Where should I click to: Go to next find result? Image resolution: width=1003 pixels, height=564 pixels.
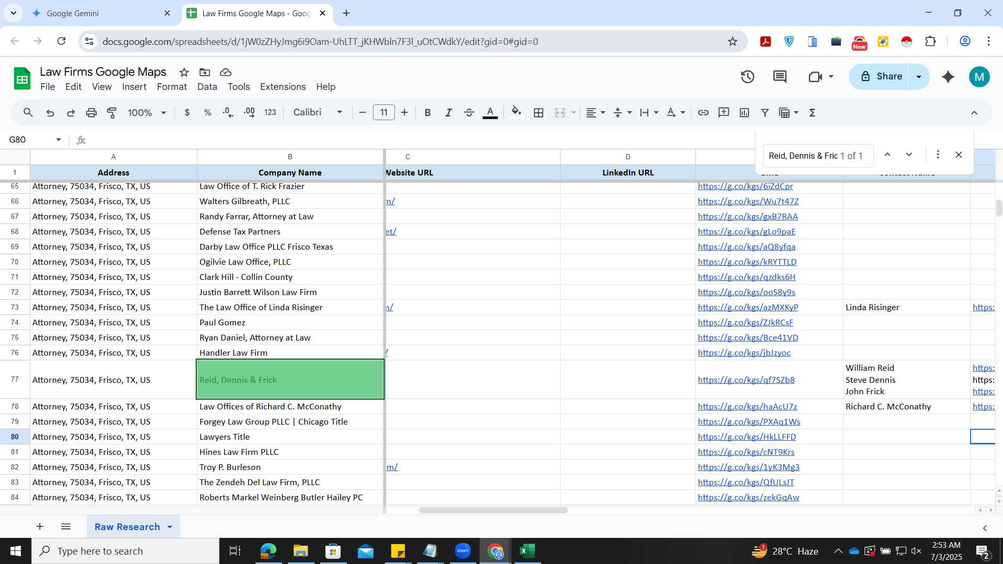pos(909,155)
